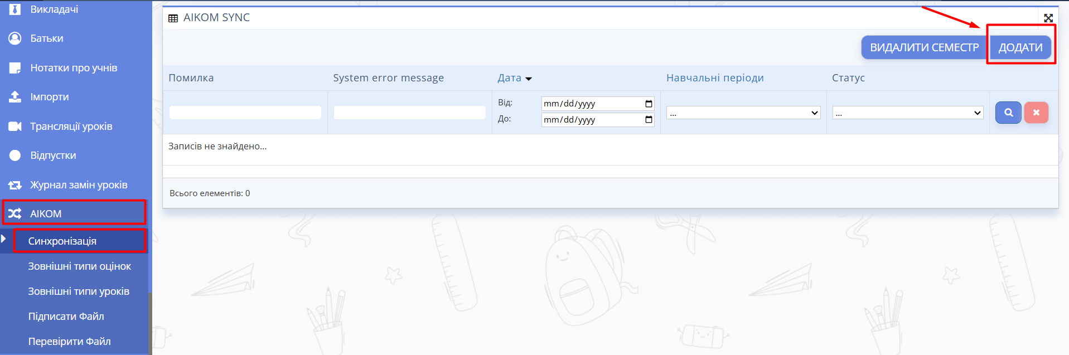Open calendar picker in the 'Від' date field

click(649, 104)
